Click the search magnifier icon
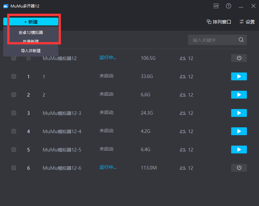 coord(241,40)
